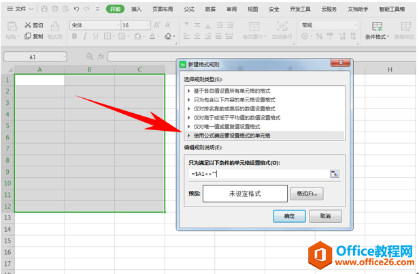Open the font name dropdown (宋体)
This screenshot has width=419, height=274.
(x=93, y=25)
